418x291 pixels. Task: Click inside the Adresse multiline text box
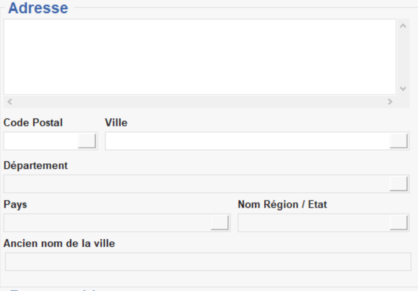(x=200, y=57)
